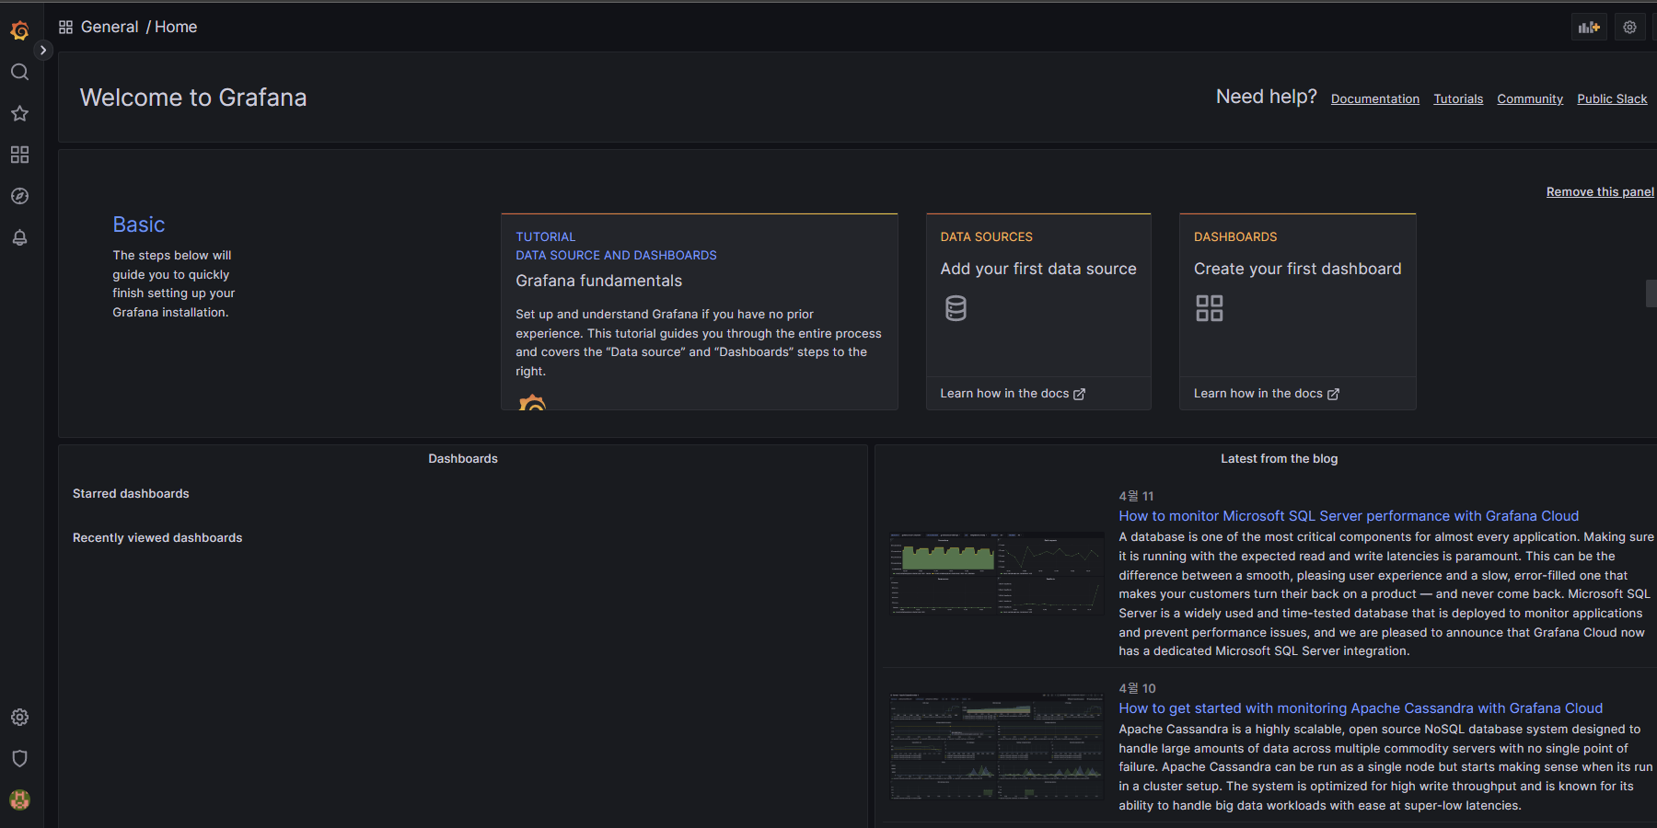
Task: Open the Alerting bell icon
Action: click(19, 237)
